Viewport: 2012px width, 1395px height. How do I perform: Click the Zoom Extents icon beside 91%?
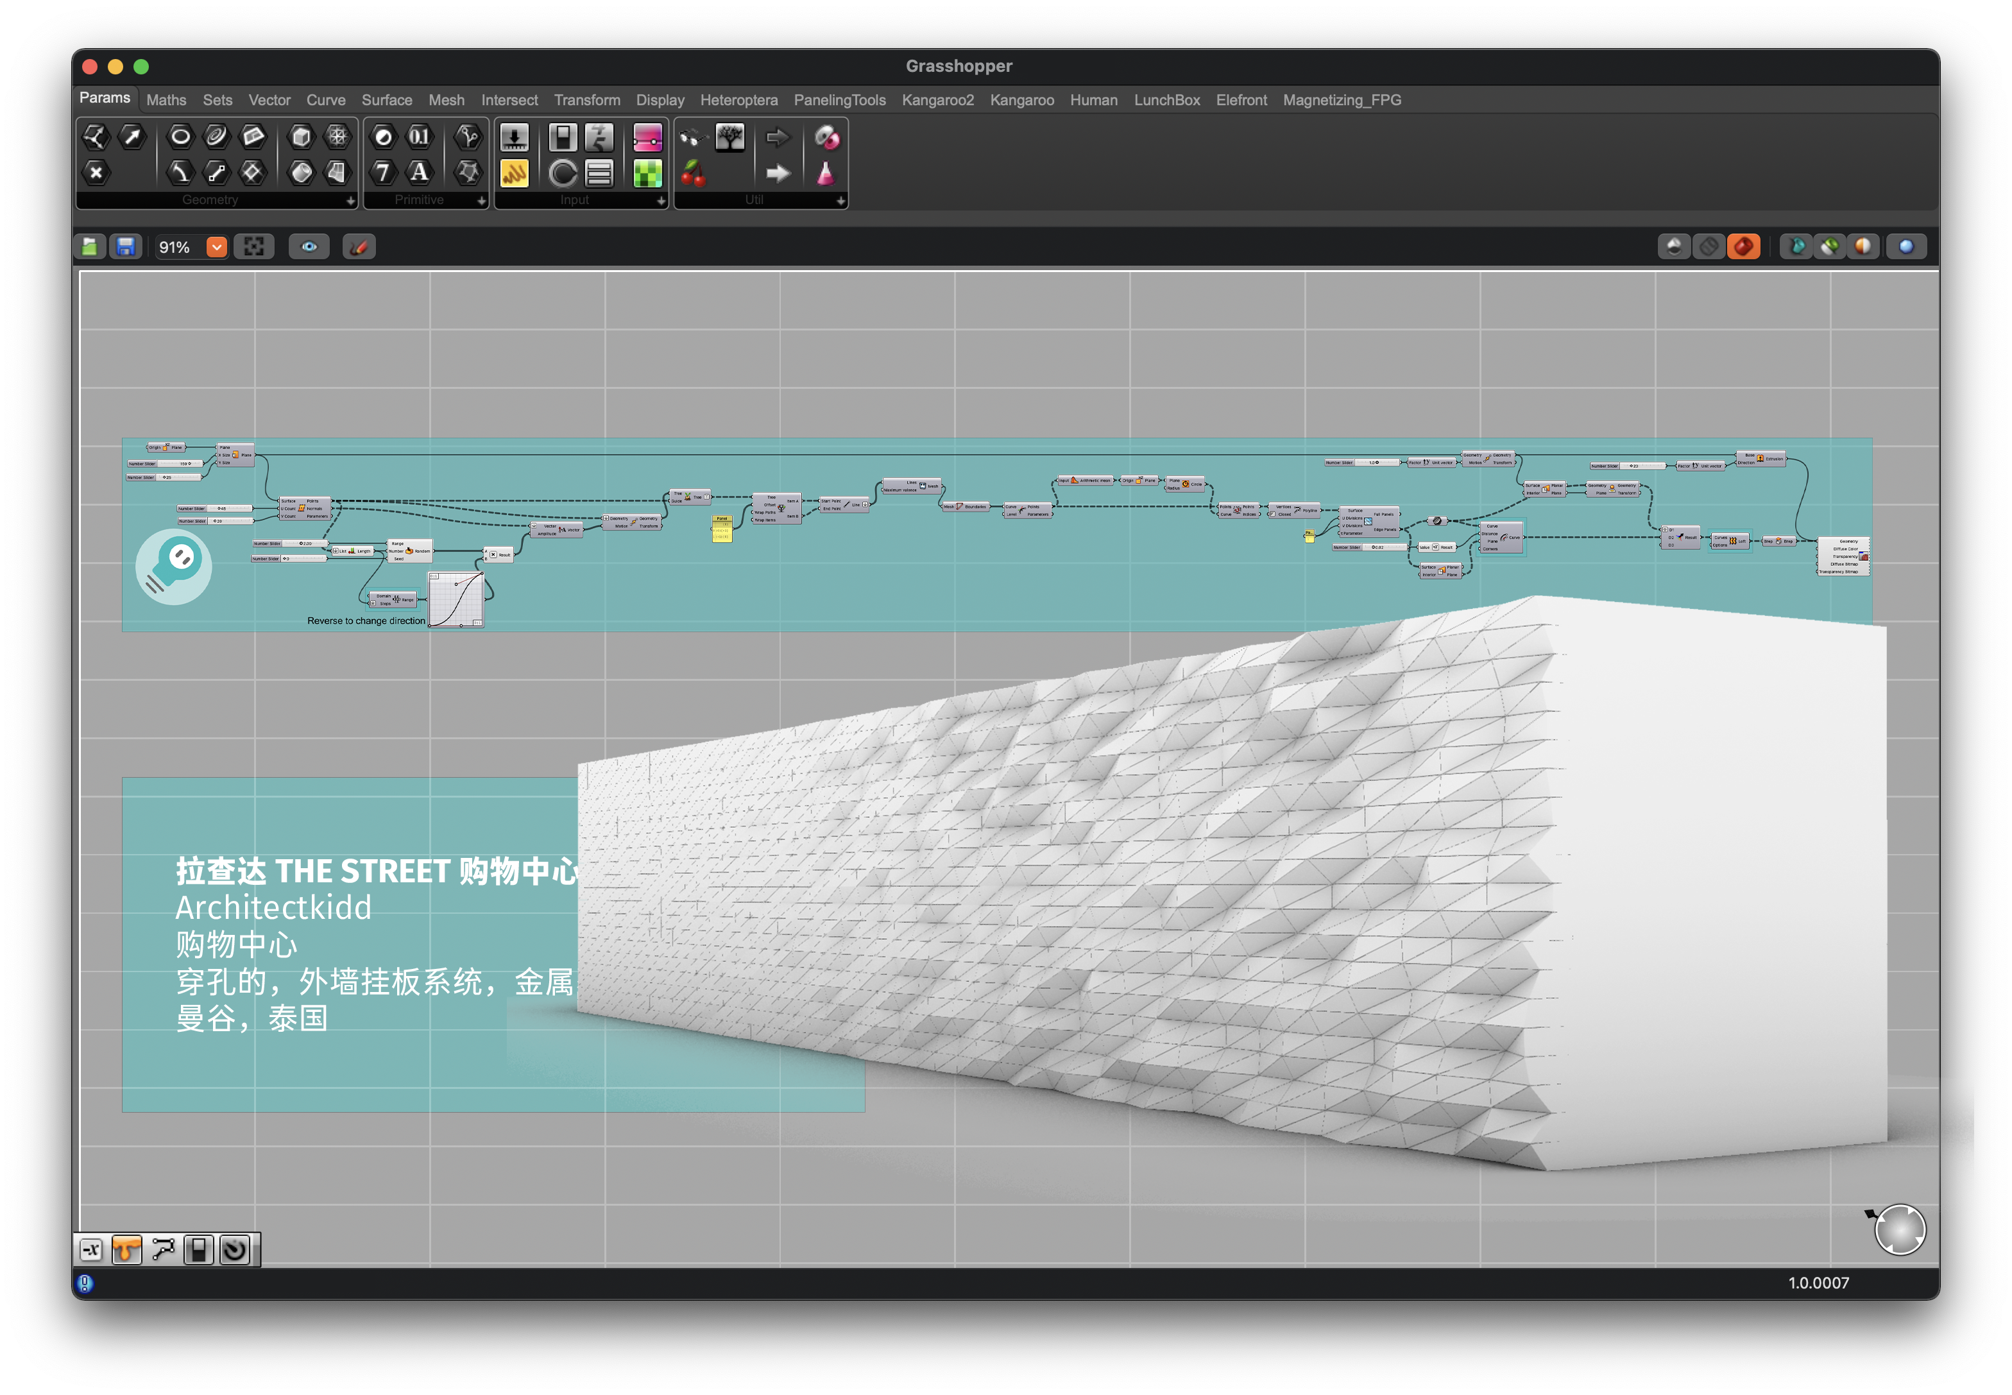(x=254, y=247)
